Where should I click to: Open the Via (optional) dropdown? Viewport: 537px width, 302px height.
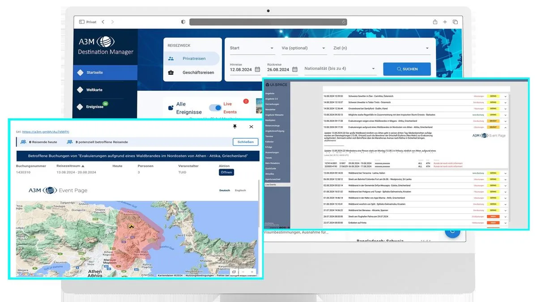304,48
